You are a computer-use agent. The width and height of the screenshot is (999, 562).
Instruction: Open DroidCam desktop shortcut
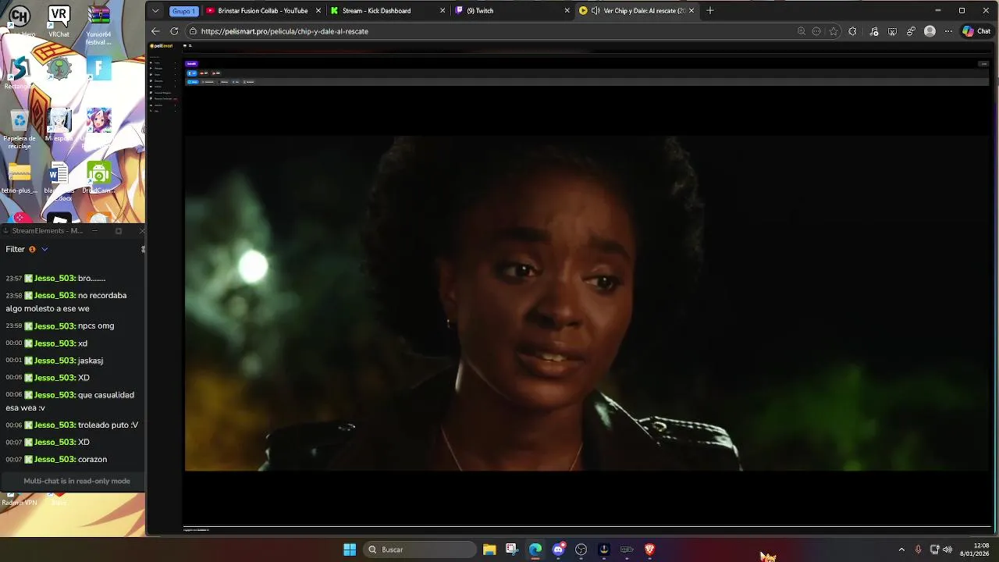[x=98, y=178]
